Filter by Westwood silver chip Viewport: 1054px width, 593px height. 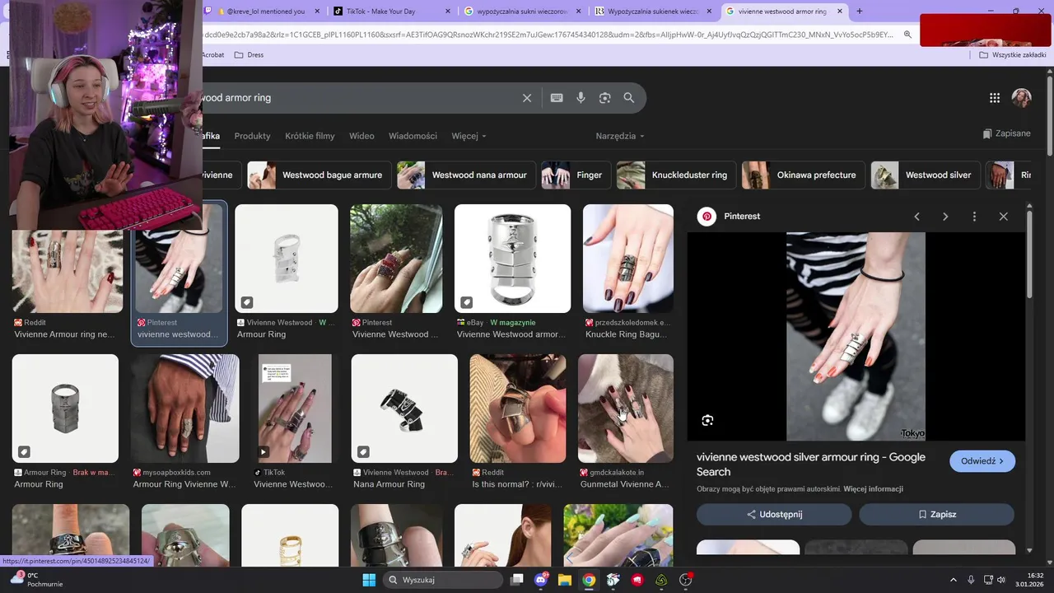tap(926, 175)
